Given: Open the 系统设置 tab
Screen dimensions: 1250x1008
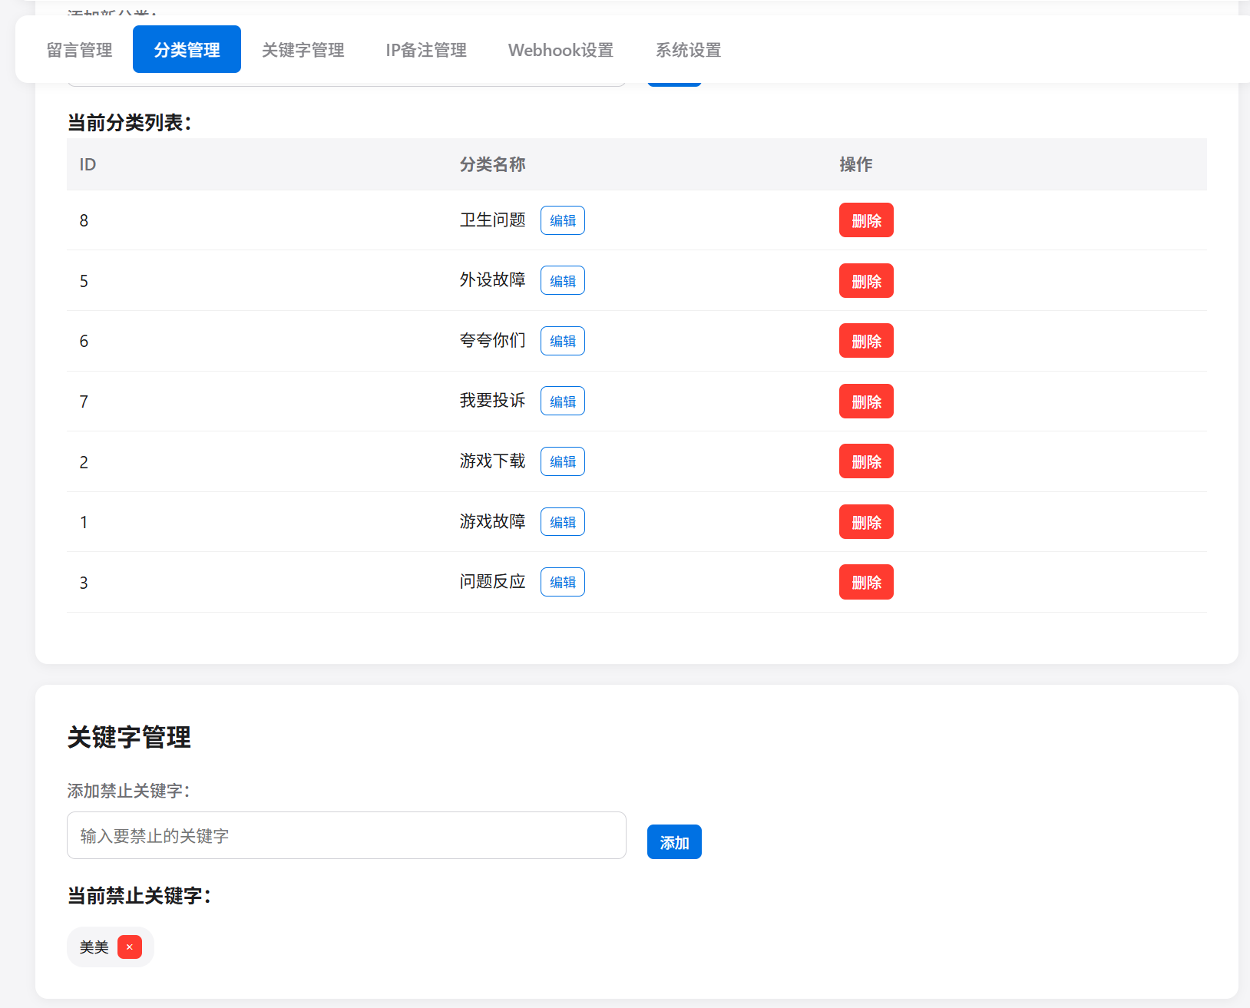Looking at the screenshot, I should pos(687,49).
